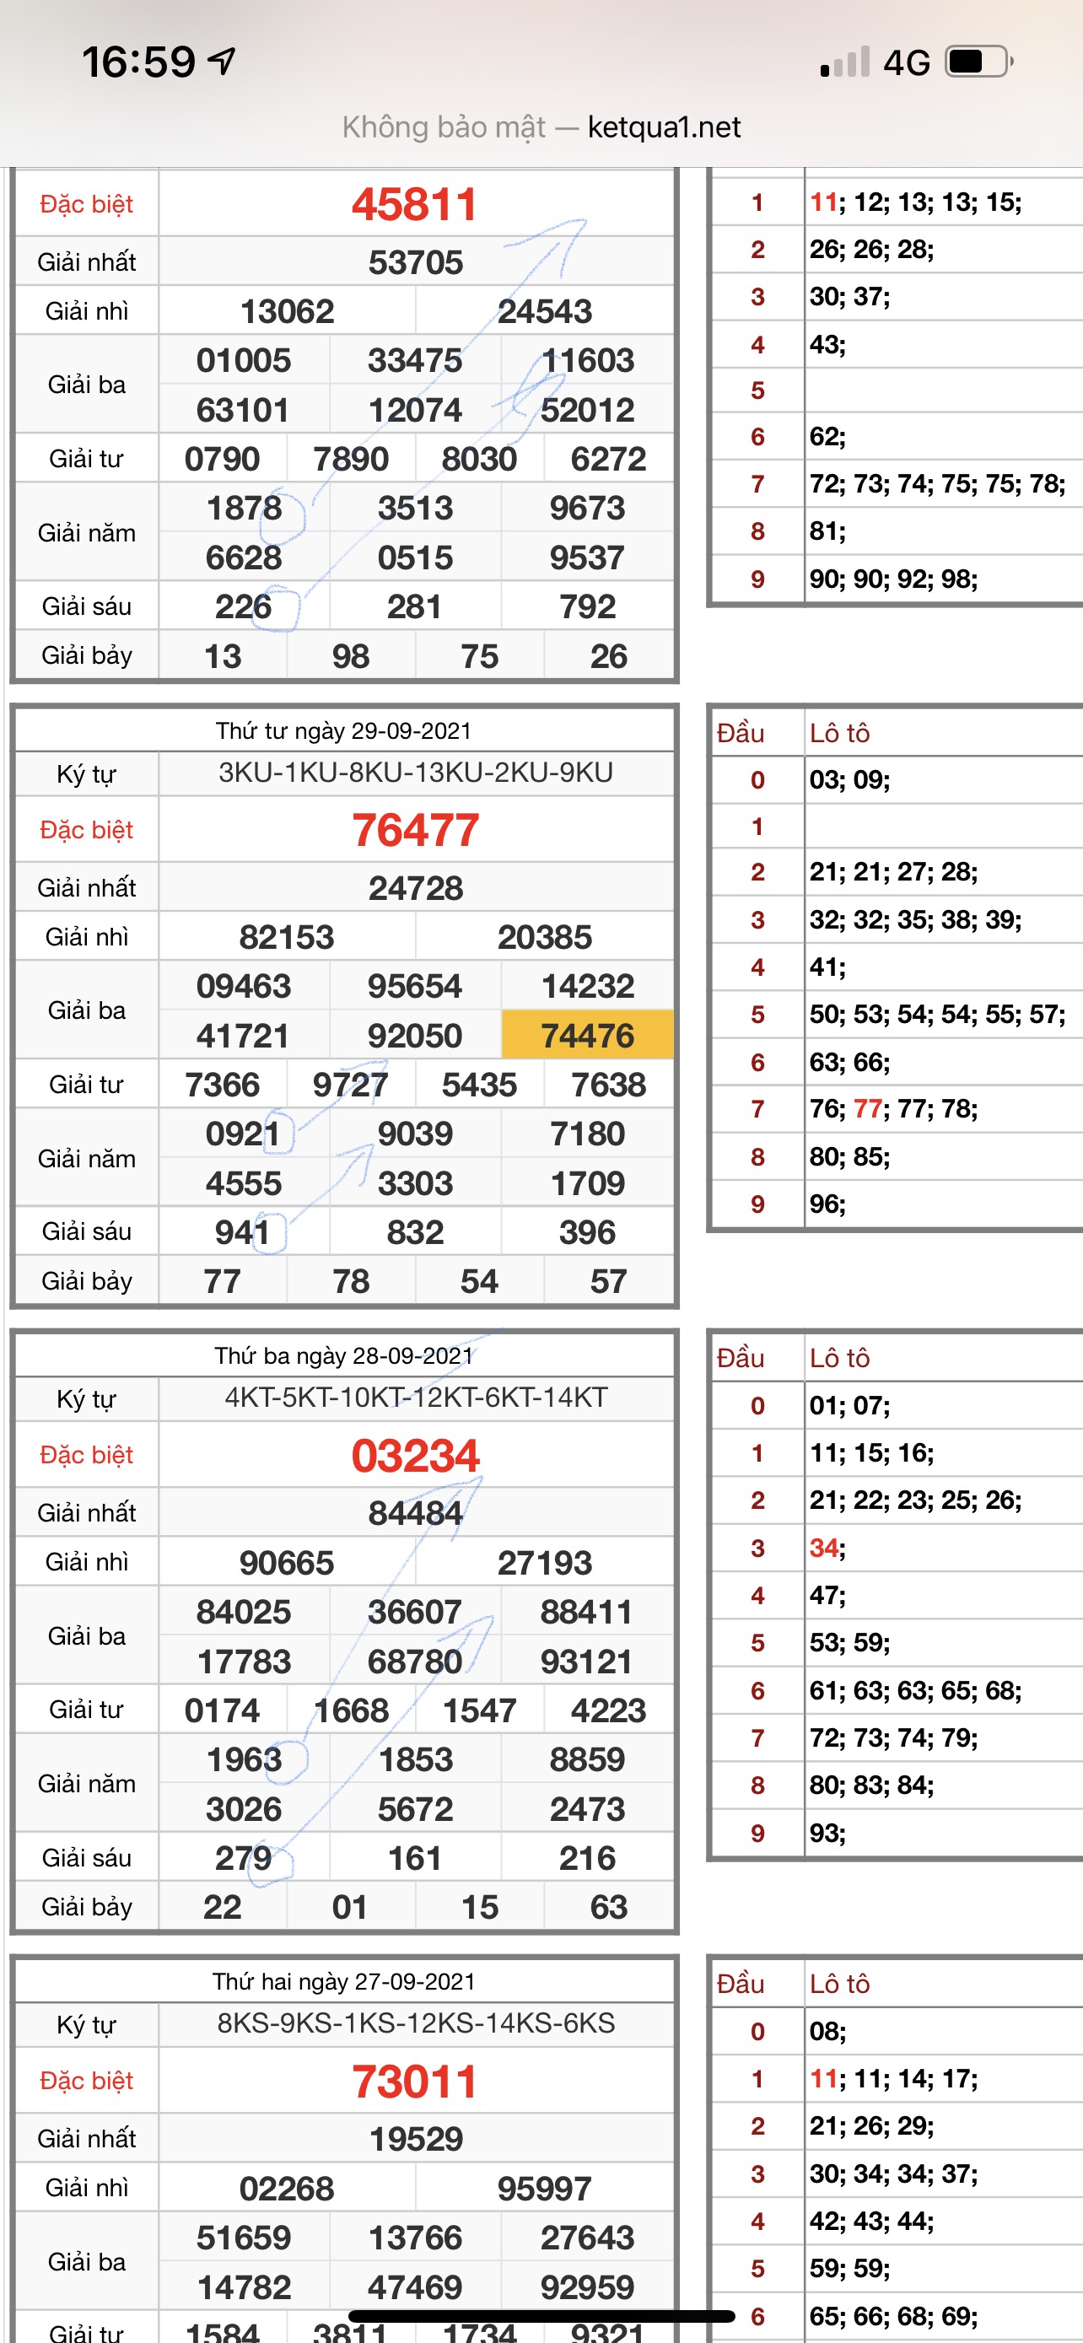Click second prize number 13062
1083x2343 pixels.
(x=288, y=312)
